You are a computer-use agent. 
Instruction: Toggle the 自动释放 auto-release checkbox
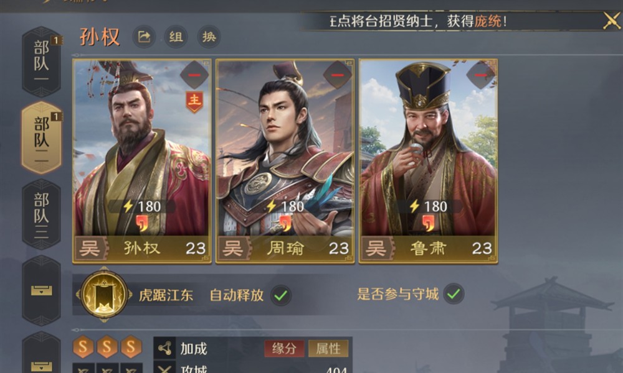(x=281, y=295)
